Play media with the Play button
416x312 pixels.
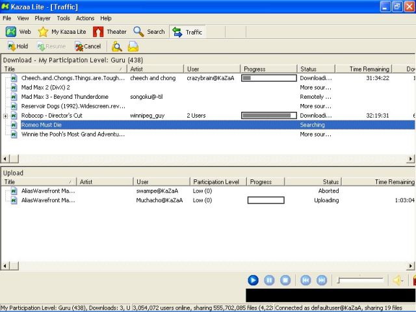coord(253,280)
